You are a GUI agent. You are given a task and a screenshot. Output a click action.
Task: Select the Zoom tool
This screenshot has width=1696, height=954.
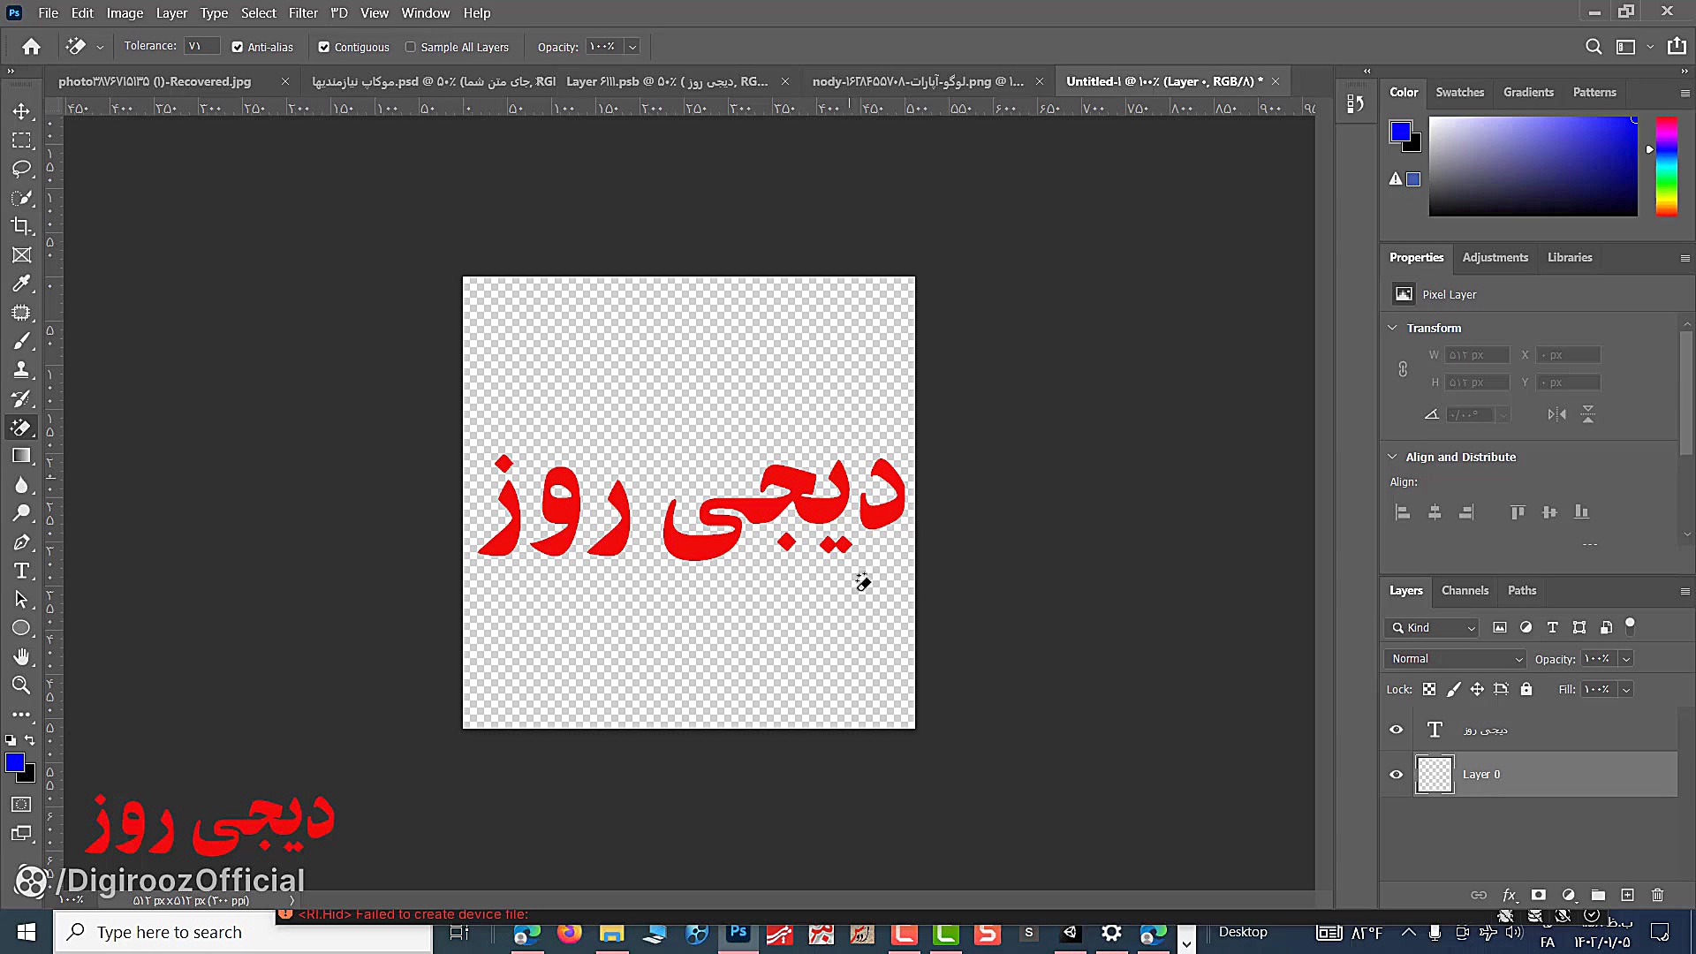[22, 685]
